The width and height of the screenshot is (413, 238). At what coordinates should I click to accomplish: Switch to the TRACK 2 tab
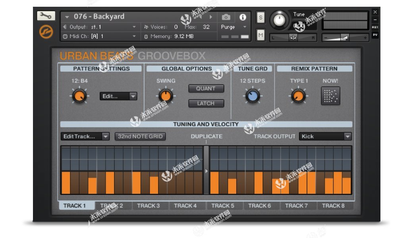click(113, 205)
